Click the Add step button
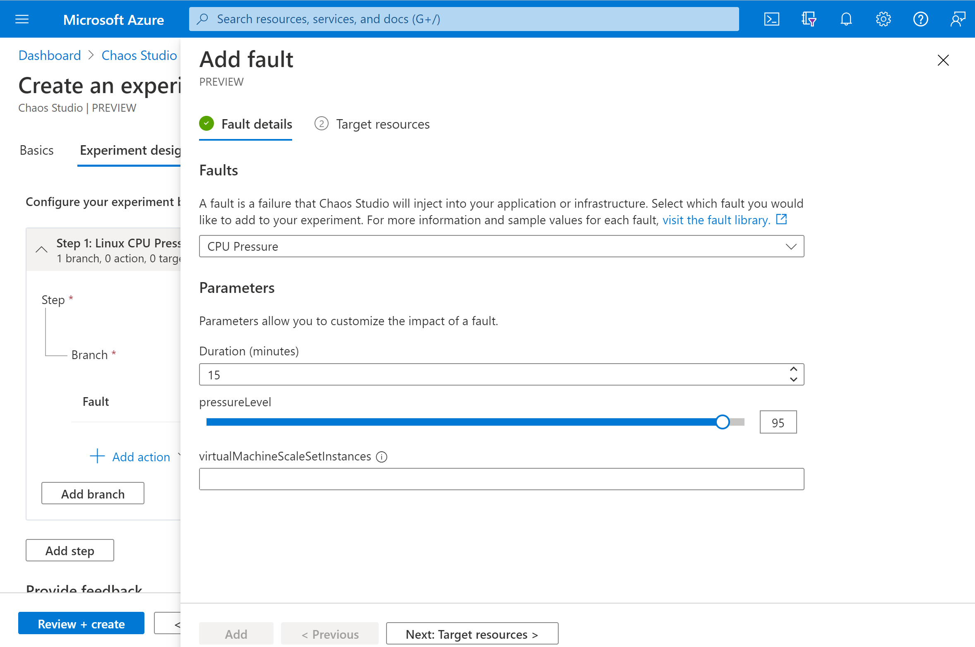This screenshot has width=975, height=647. point(70,550)
